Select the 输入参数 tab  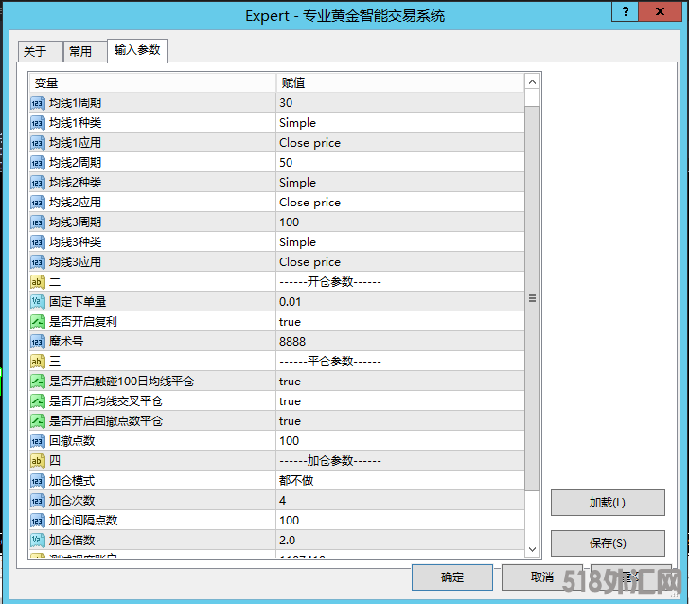click(137, 50)
